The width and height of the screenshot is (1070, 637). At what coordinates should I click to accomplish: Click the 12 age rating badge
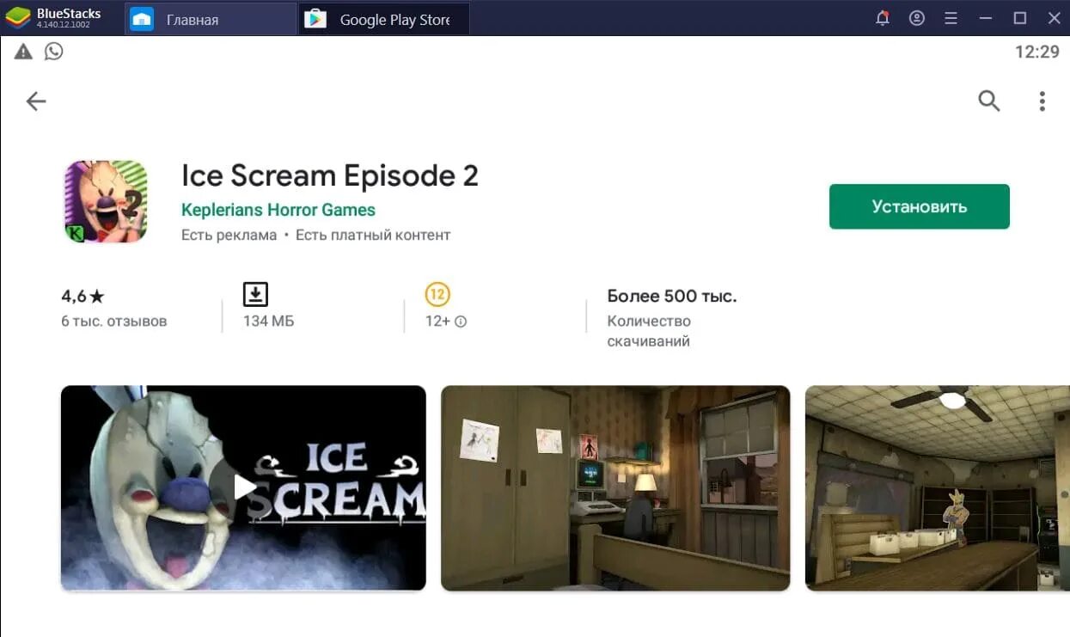tap(437, 294)
